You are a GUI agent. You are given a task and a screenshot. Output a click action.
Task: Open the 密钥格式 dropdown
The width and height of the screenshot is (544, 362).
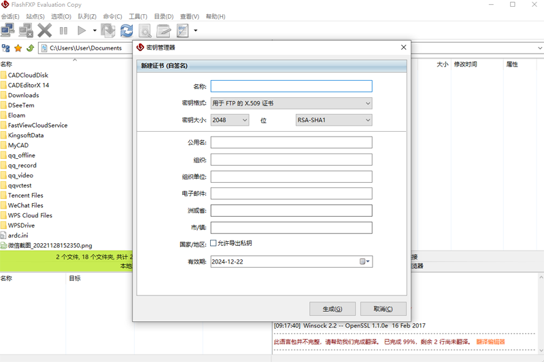tap(291, 103)
